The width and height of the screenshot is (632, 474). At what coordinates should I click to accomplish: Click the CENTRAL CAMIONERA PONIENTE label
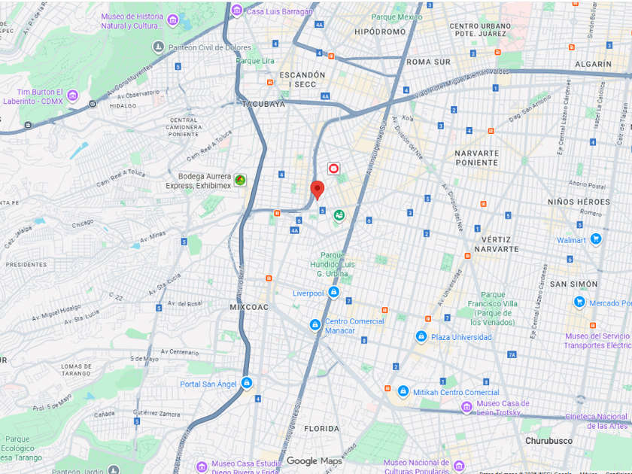tap(184, 127)
